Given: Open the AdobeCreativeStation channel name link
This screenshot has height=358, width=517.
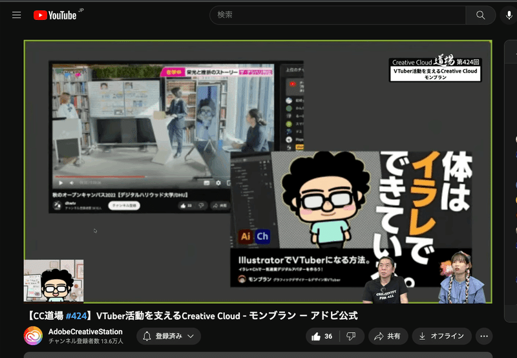Looking at the screenshot, I should click(x=85, y=332).
